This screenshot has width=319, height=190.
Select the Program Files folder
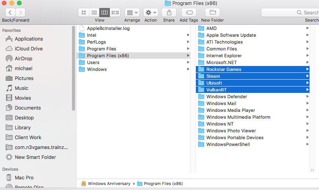(133, 49)
